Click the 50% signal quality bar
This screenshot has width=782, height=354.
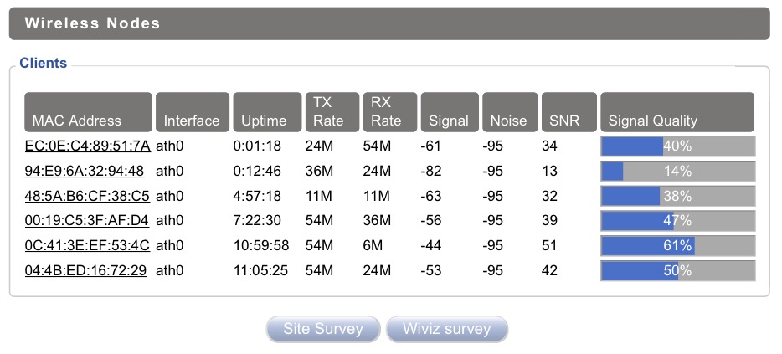click(x=677, y=271)
